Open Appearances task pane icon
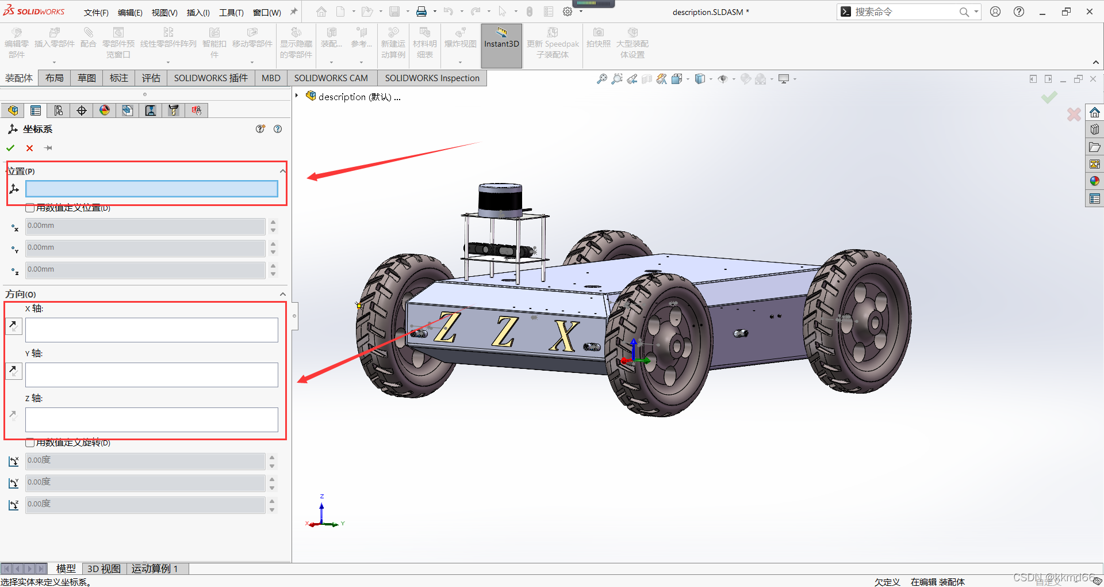Image resolution: width=1104 pixels, height=587 pixels. [1095, 181]
